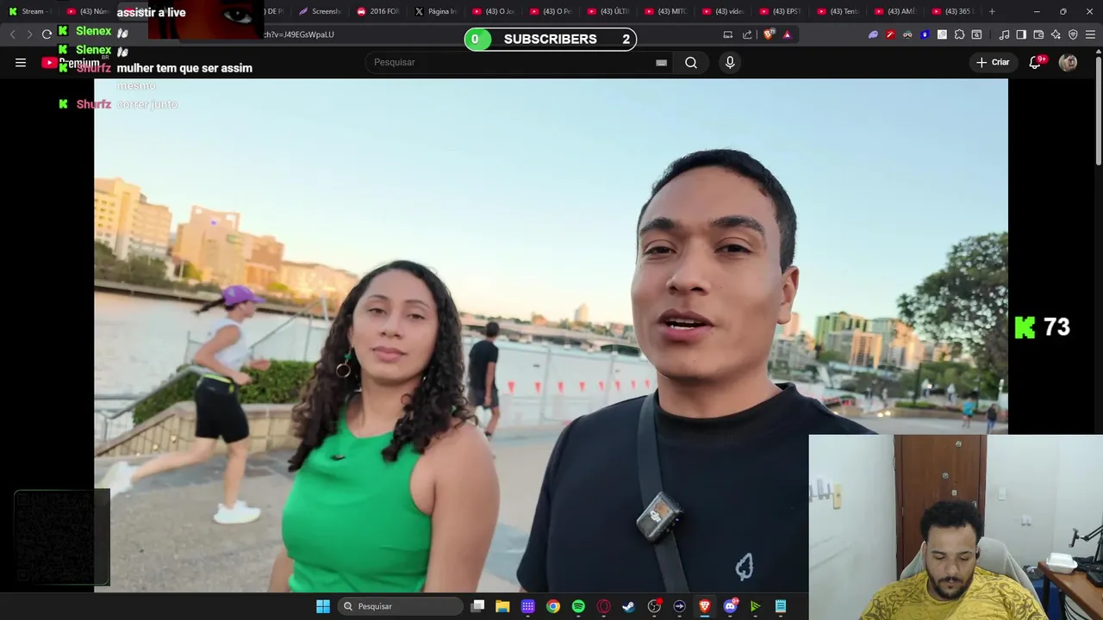The height and width of the screenshot is (620, 1103).
Task: Open Discord from taskbar
Action: point(730,606)
